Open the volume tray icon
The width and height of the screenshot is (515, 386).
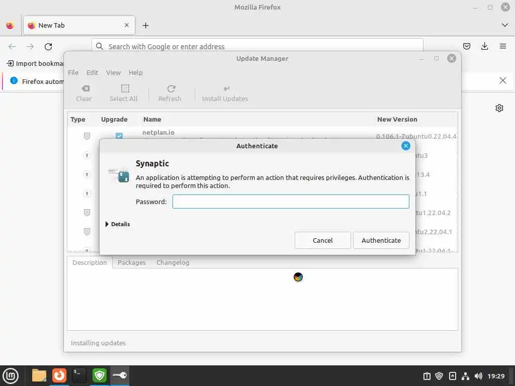[x=478, y=376]
